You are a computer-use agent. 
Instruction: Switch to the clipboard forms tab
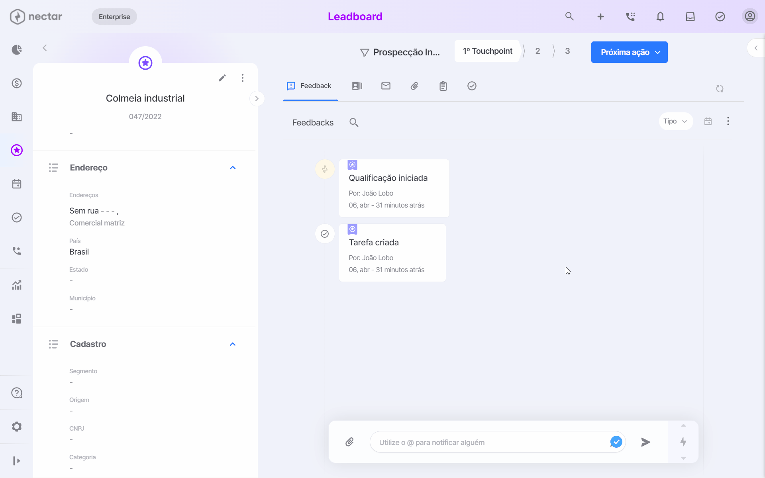pyautogui.click(x=443, y=86)
